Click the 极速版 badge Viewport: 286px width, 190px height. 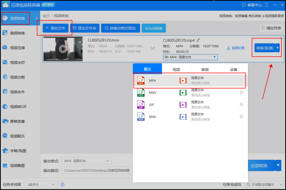(x=48, y=5)
